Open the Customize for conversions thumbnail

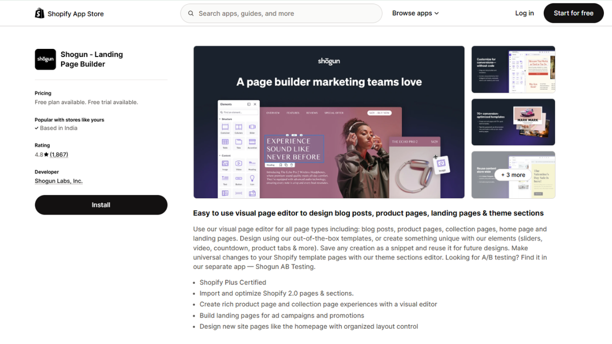[x=513, y=69]
